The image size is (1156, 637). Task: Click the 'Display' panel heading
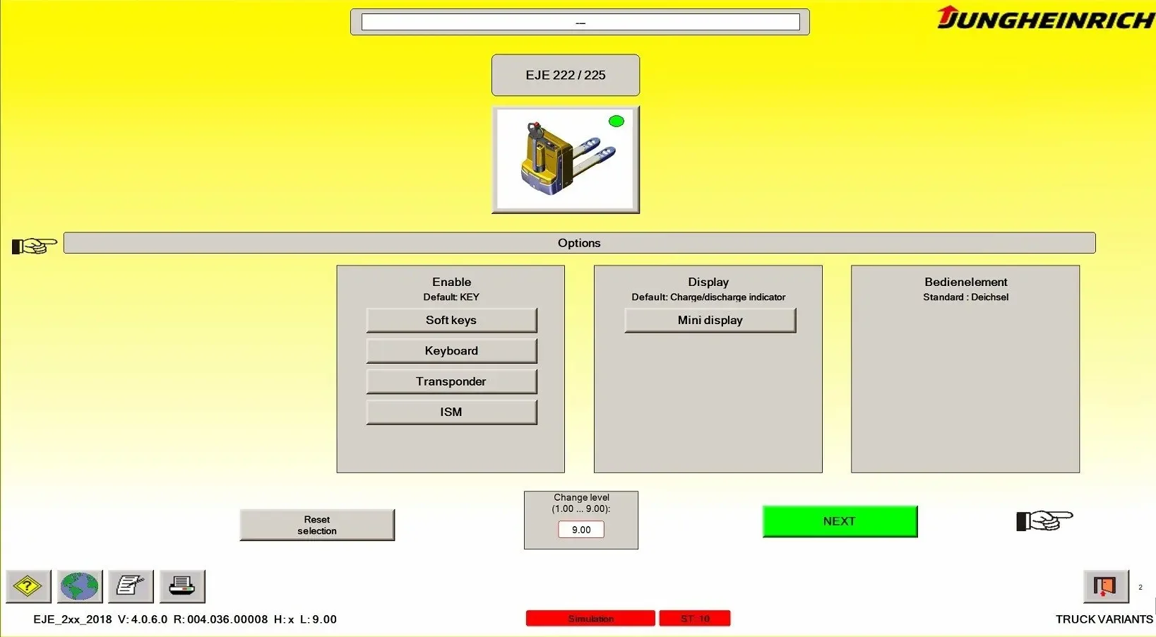(x=708, y=282)
